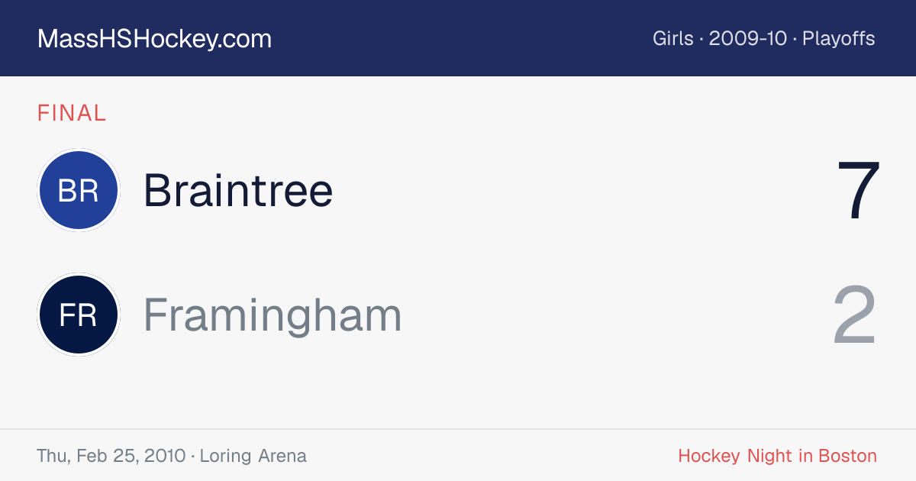916x481 pixels.
Task: Click the word Girls in the header
Action: point(673,38)
